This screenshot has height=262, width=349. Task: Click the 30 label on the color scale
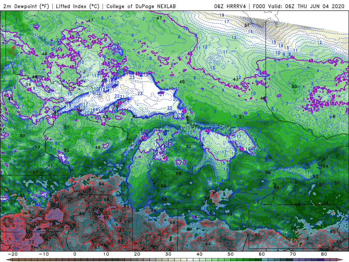pyautogui.click(x=168, y=254)
